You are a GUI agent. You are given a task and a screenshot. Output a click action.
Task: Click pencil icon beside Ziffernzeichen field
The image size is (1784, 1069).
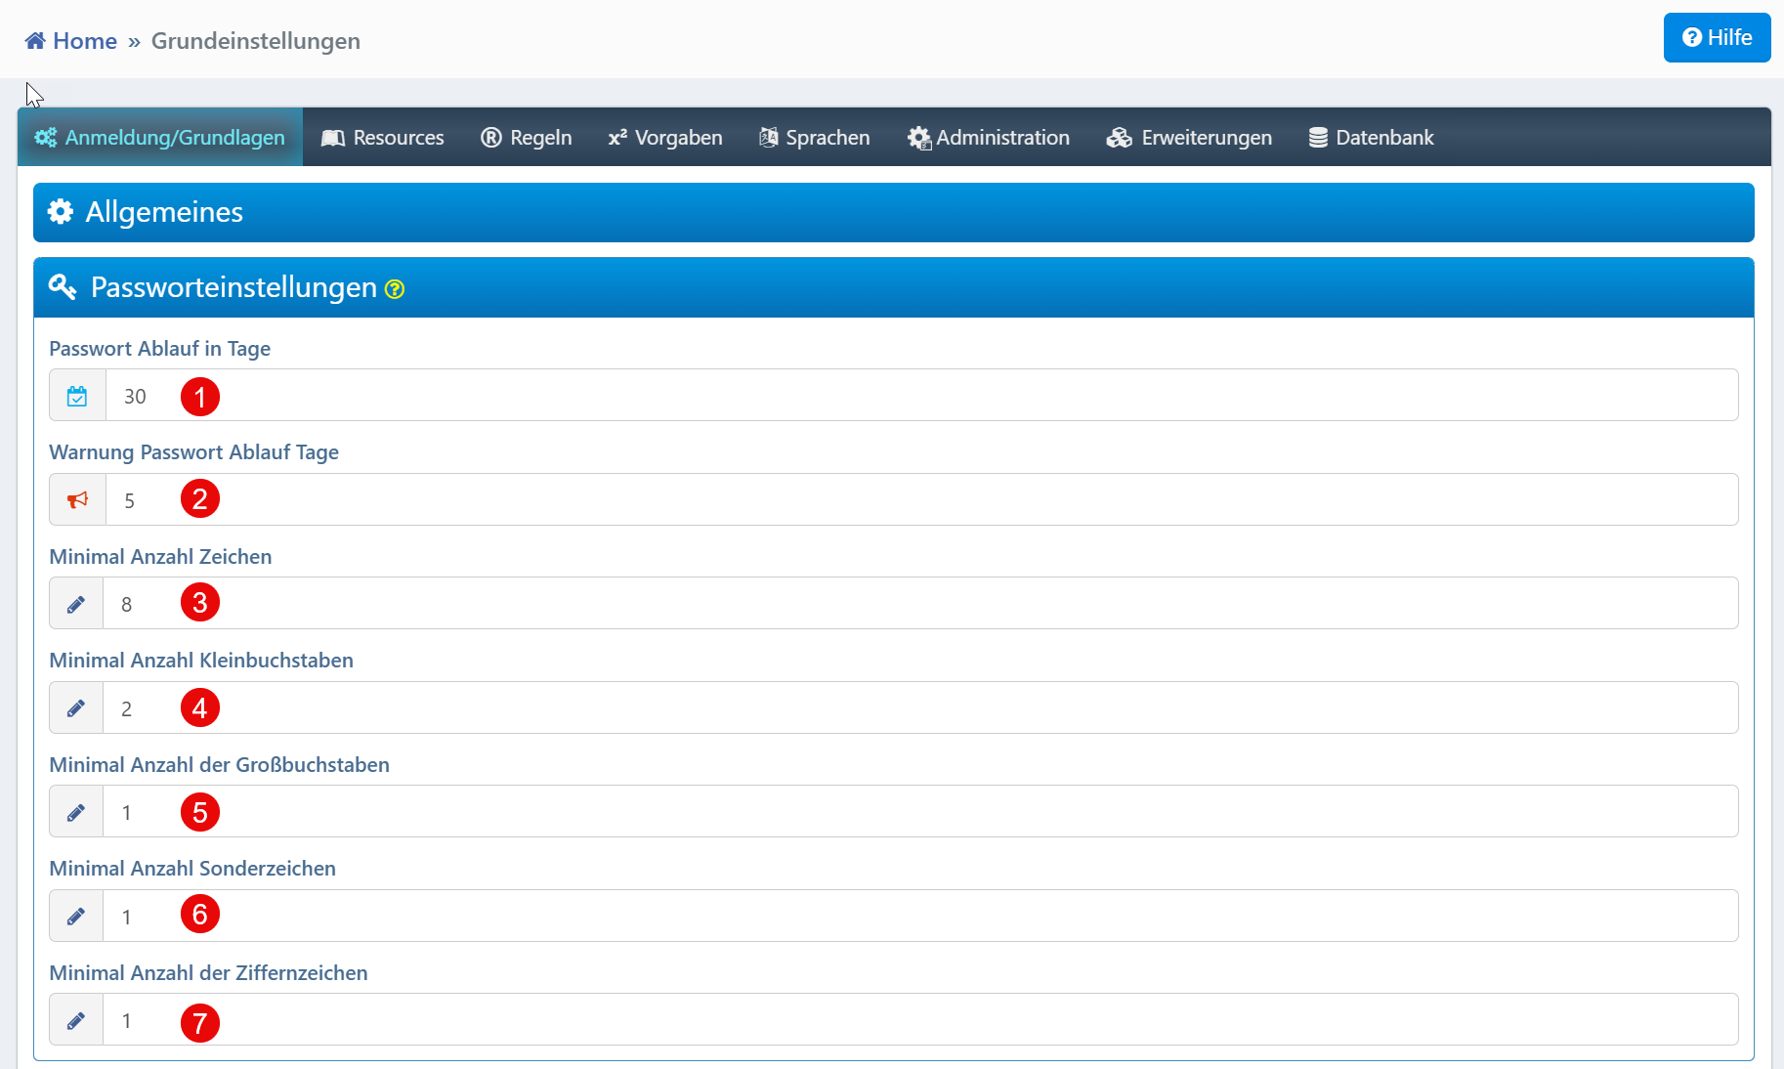point(76,1020)
